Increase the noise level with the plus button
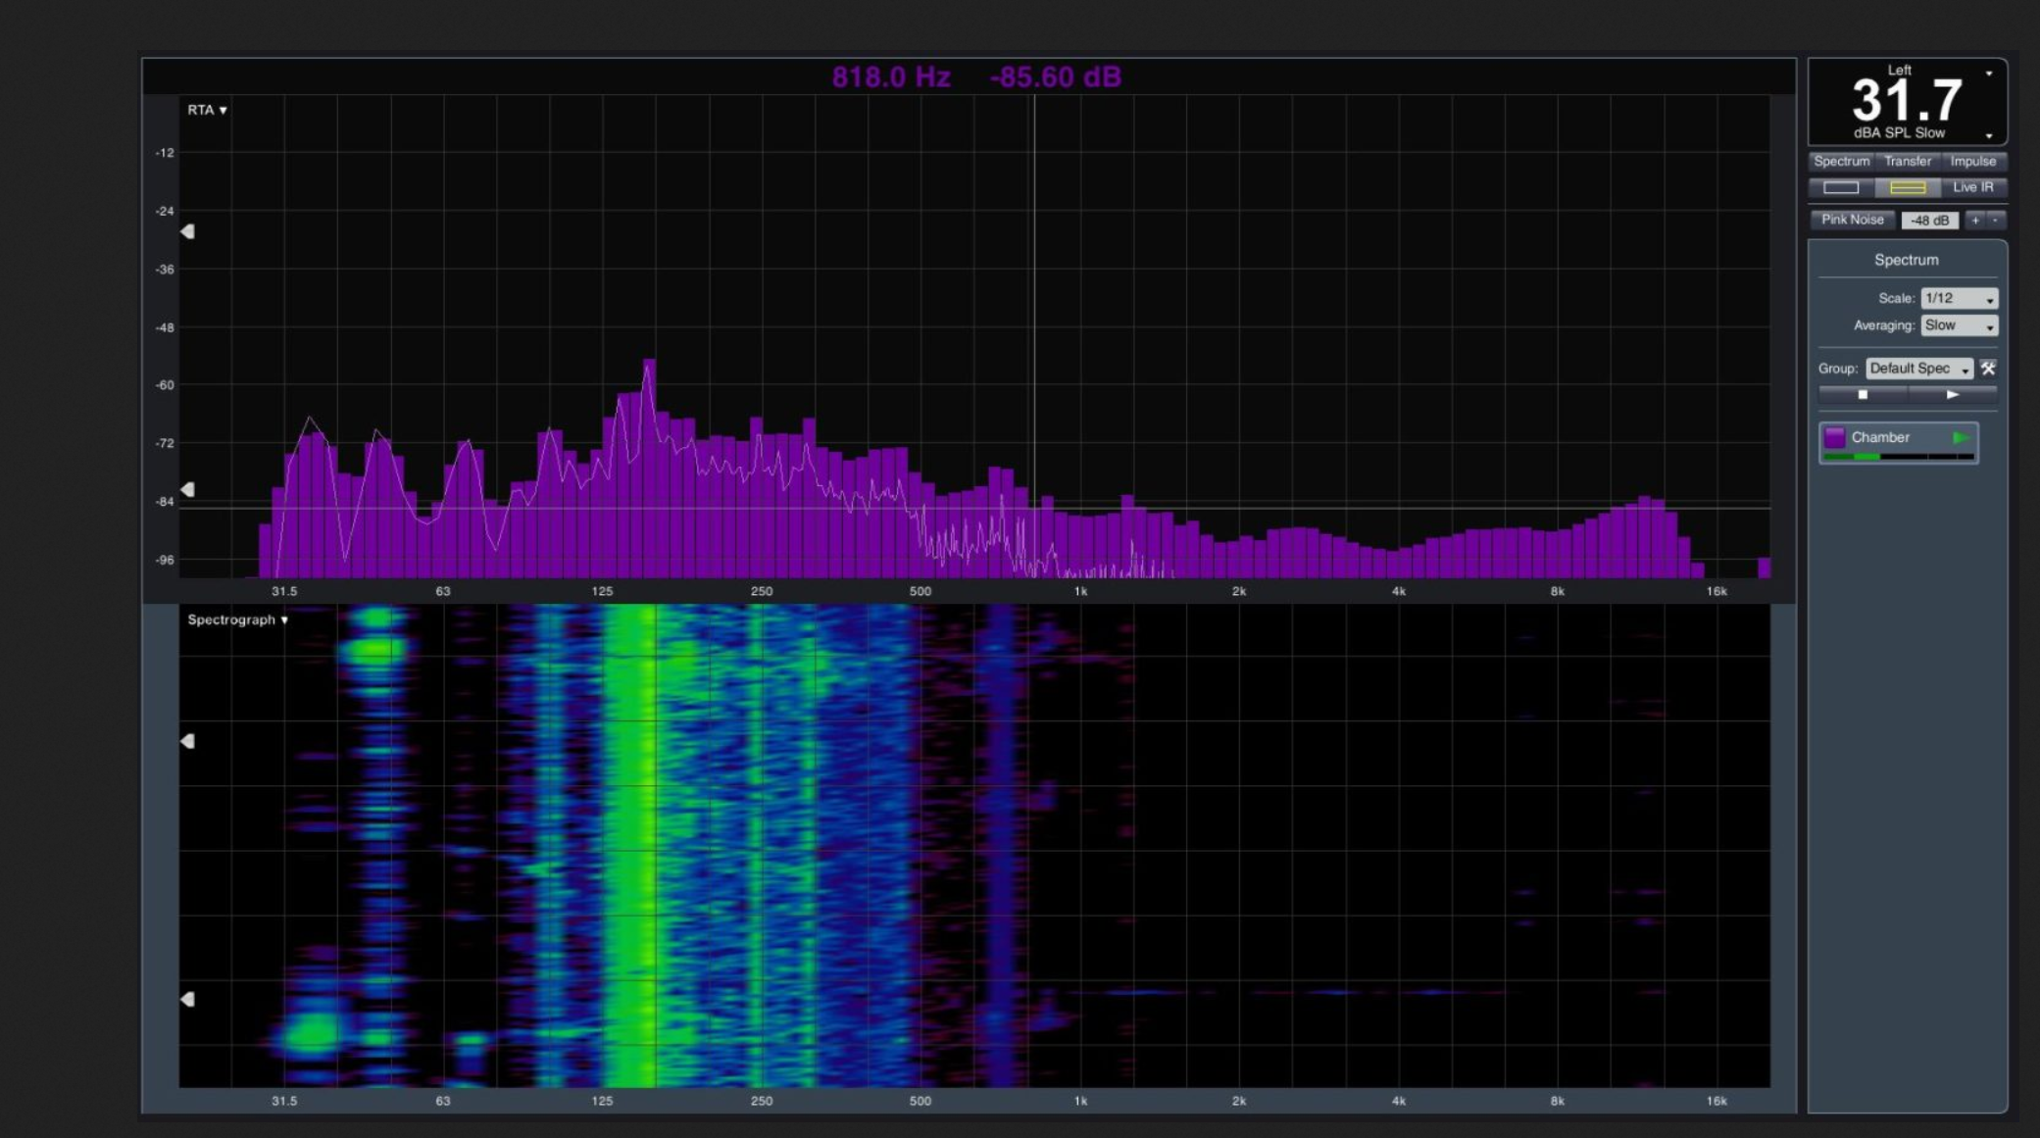The image size is (2040, 1138). tap(1975, 220)
